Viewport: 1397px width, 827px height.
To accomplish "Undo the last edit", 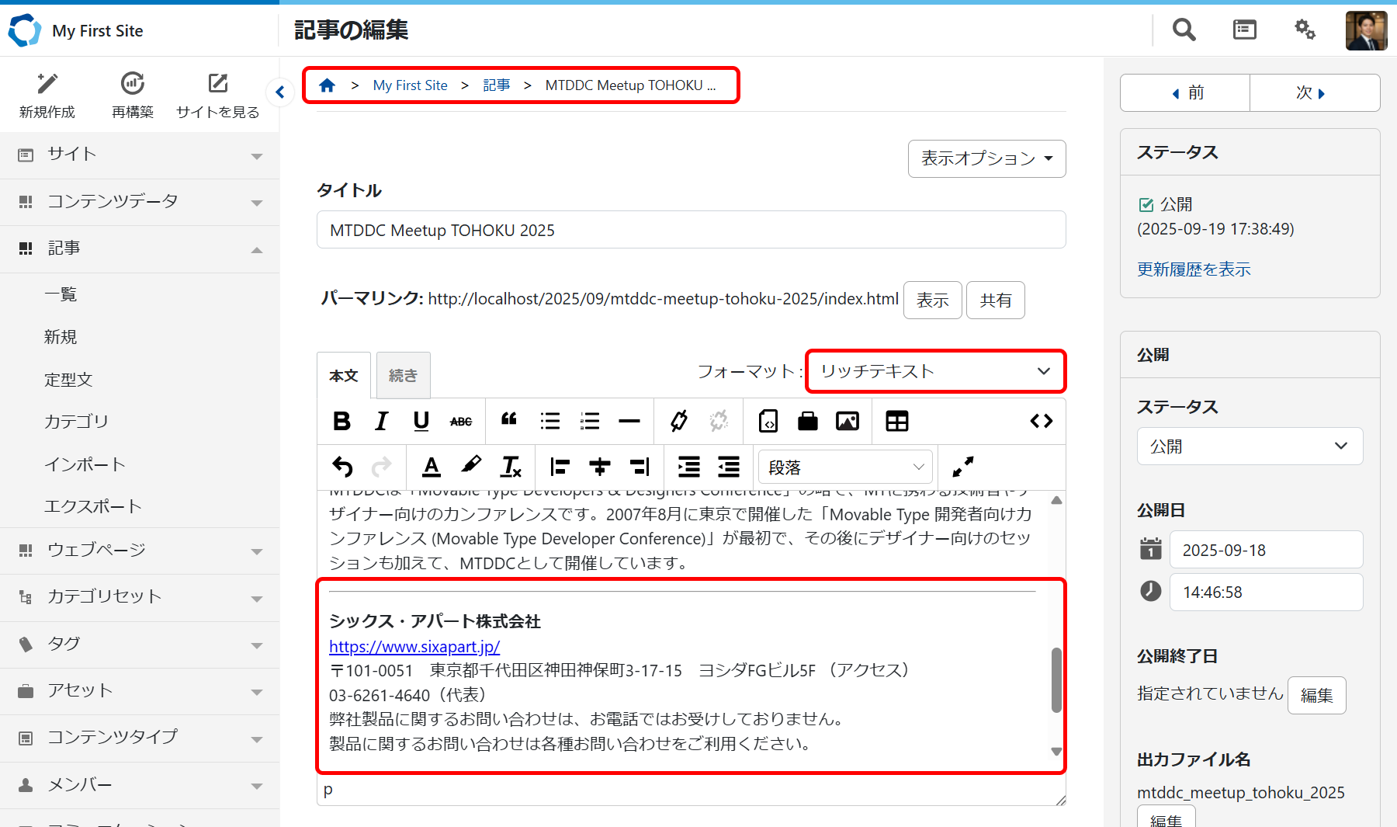I will pyautogui.click(x=342, y=467).
